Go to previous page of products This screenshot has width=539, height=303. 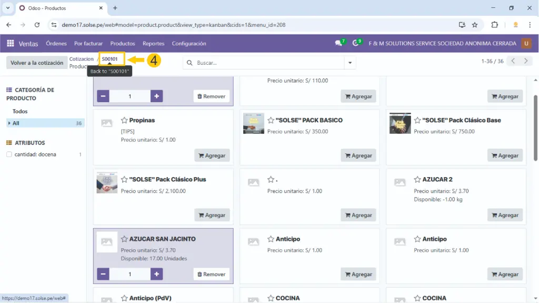pos(514,61)
